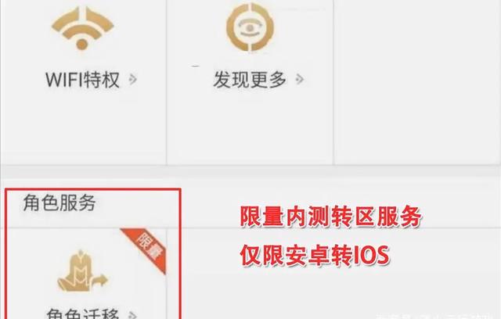Click the red 限量内测转区服务 annotation
This screenshot has width=501, height=319.
[x=330, y=217]
